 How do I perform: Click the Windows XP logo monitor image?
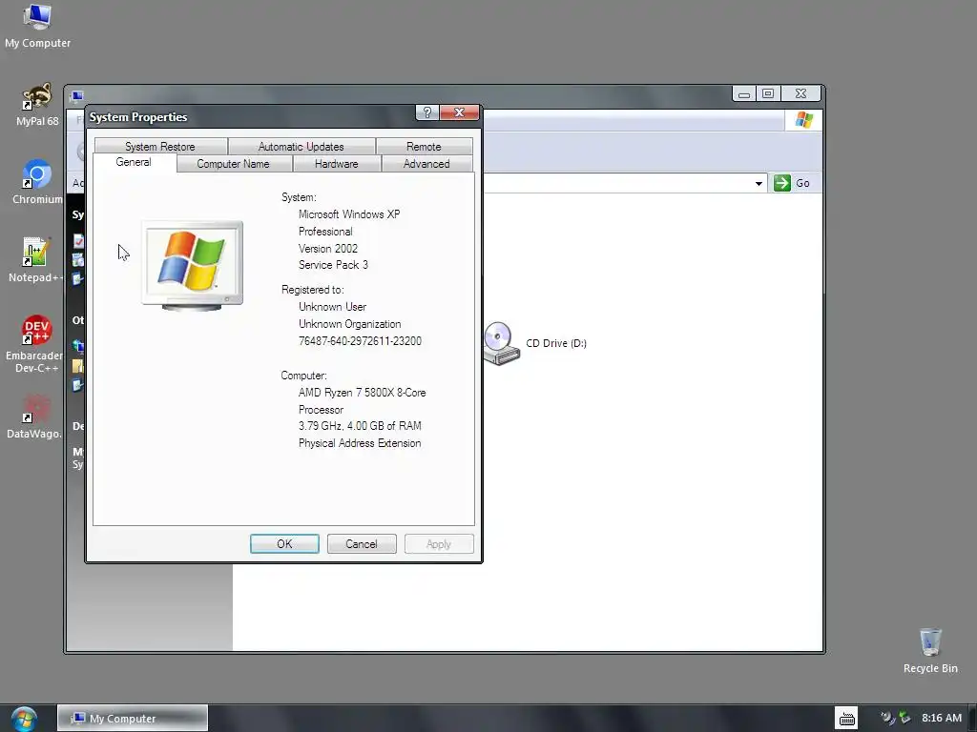point(192,266)
